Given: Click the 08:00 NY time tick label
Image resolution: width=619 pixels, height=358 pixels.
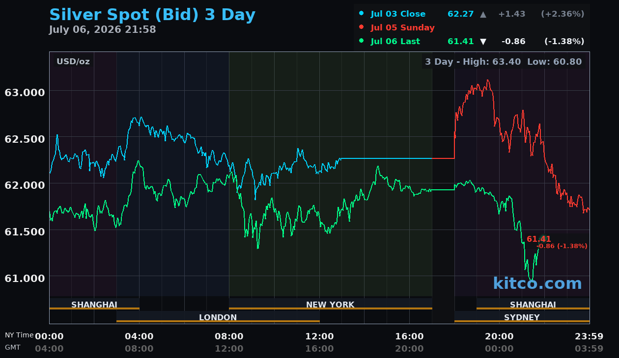Looking at the screenshot, I should pyautogui.click(x=229, y=336).
